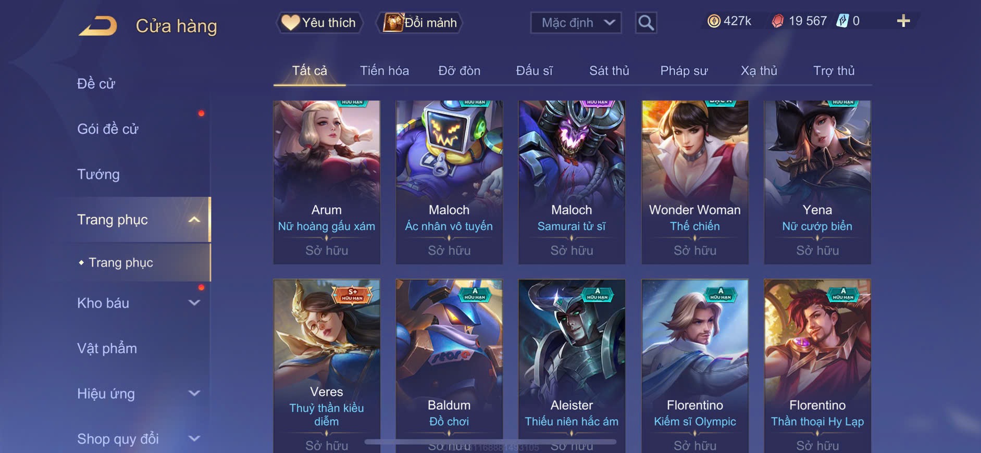
Task: Tap the gold coin balance icon
Action: coord(714,21)
